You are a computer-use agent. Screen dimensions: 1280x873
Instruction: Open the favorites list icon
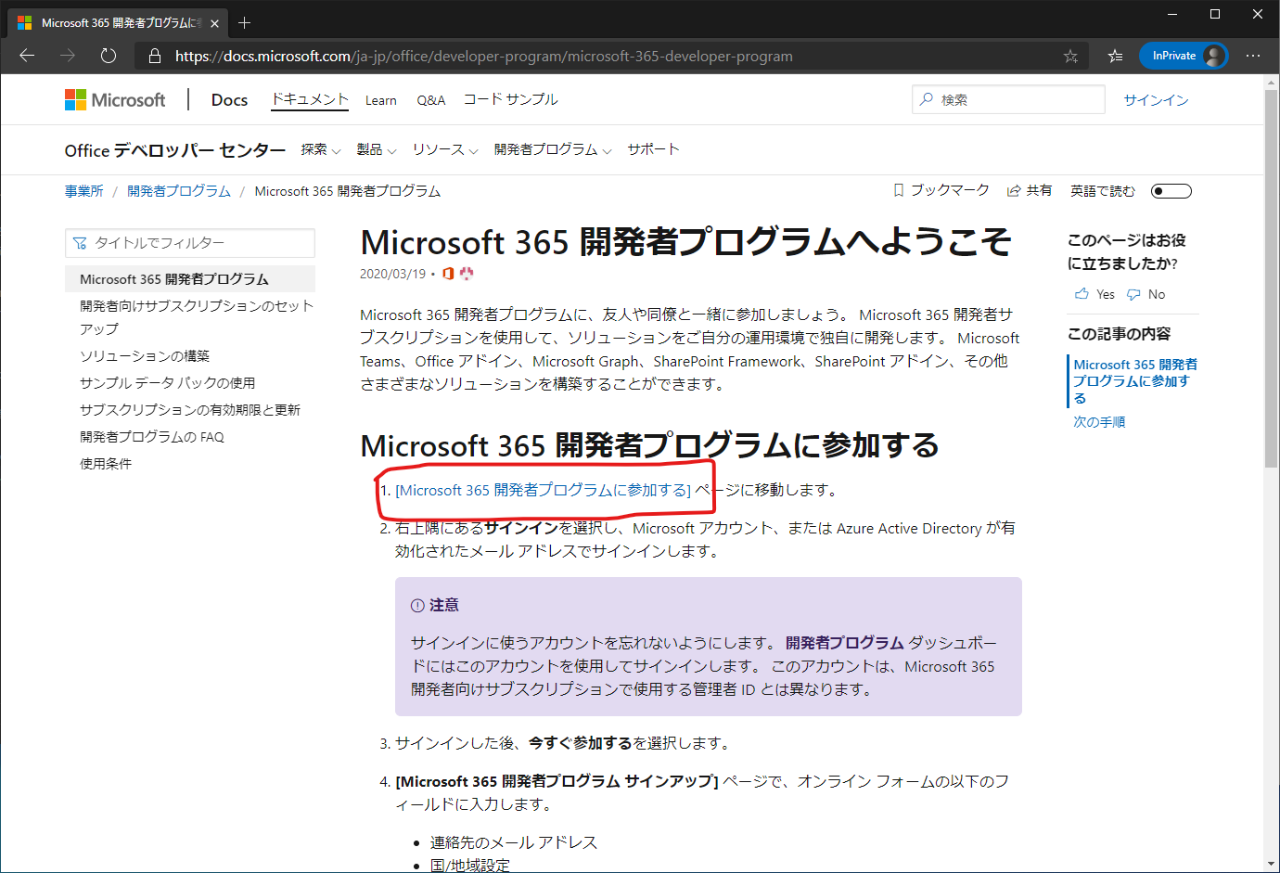click(1115, 56)
